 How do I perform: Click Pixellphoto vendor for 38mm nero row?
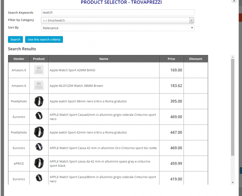[x=19, y=101]
